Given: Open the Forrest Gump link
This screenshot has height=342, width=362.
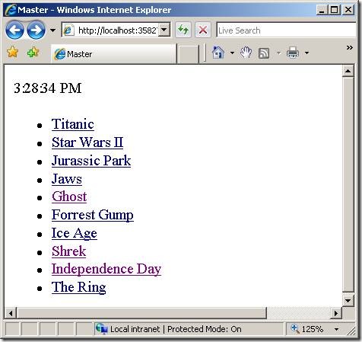Looking at the screenshot, I should (x=93, y=215).
